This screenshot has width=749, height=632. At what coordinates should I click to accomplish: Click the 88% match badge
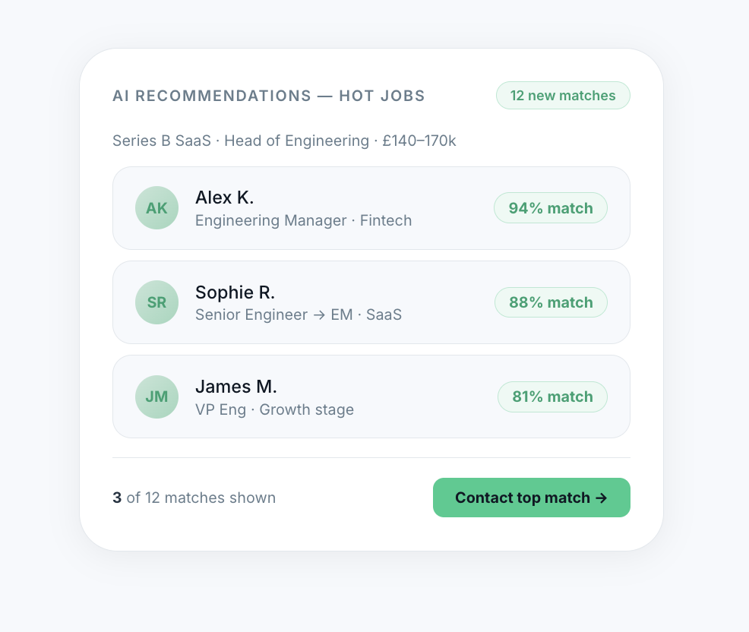pos(550,302)
